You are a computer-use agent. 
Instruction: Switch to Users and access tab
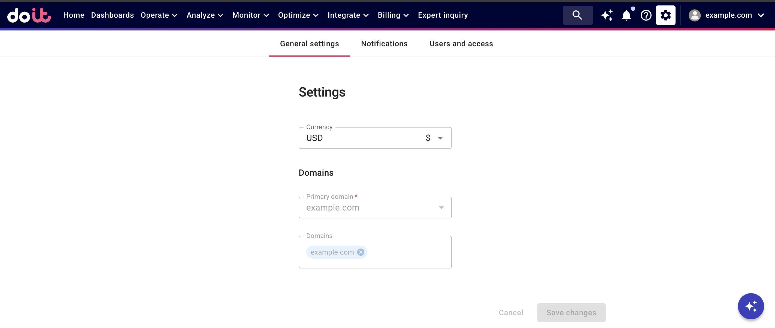(461, 44)
